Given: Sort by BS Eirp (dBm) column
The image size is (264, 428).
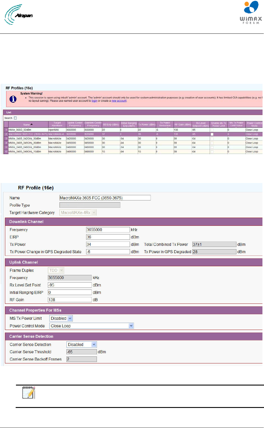Looking at the screenshot, I should [x=111, y=124].
